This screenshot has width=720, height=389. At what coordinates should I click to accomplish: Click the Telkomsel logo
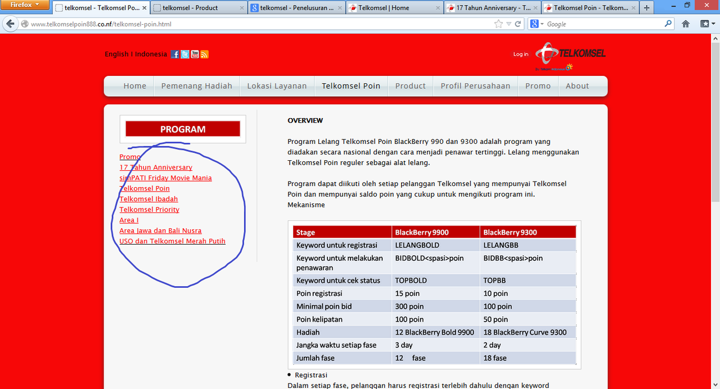coord(570,57)
